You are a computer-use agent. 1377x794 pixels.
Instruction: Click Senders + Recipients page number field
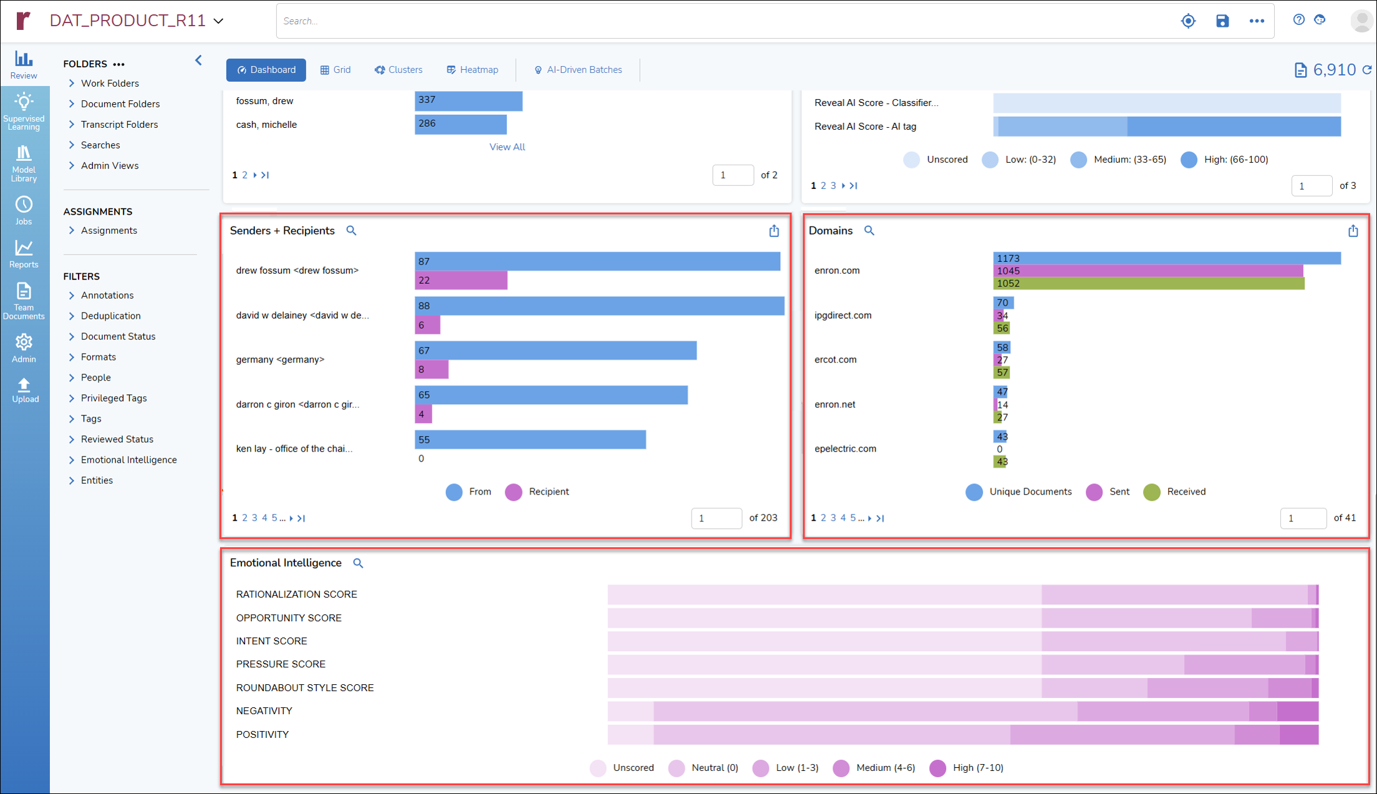[x=717, y=518]
